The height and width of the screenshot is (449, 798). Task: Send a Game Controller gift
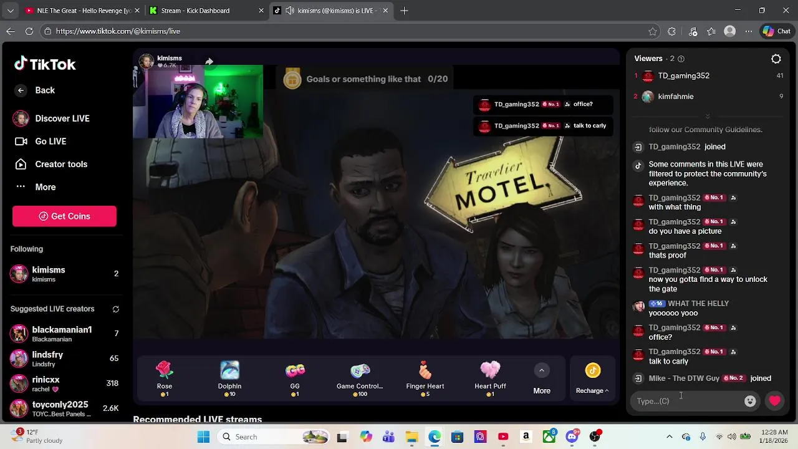(360, 379)
